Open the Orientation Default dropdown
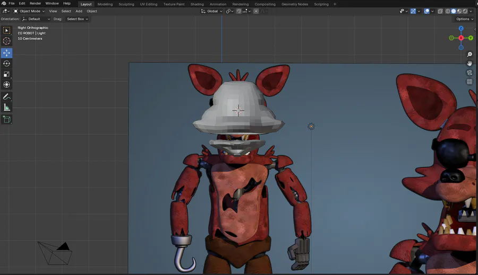The height and width of the screenshot is (275, 478). point(36,19)
